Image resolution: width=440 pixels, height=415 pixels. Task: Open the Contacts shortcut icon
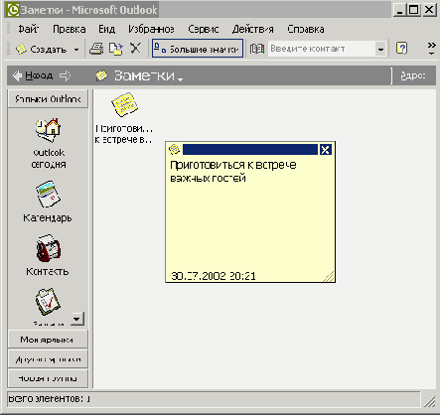point(49,248)
